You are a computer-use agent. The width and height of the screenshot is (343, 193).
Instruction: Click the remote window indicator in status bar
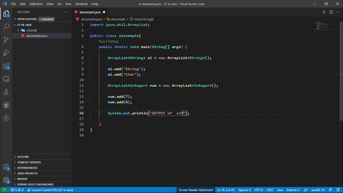tap(4, 190)
